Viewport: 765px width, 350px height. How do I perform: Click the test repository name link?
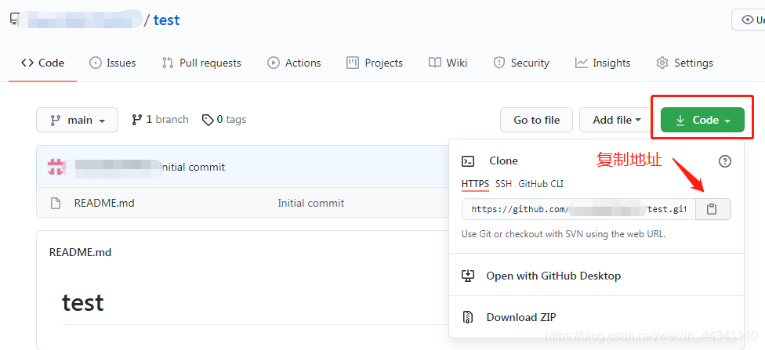coord(166,20)
